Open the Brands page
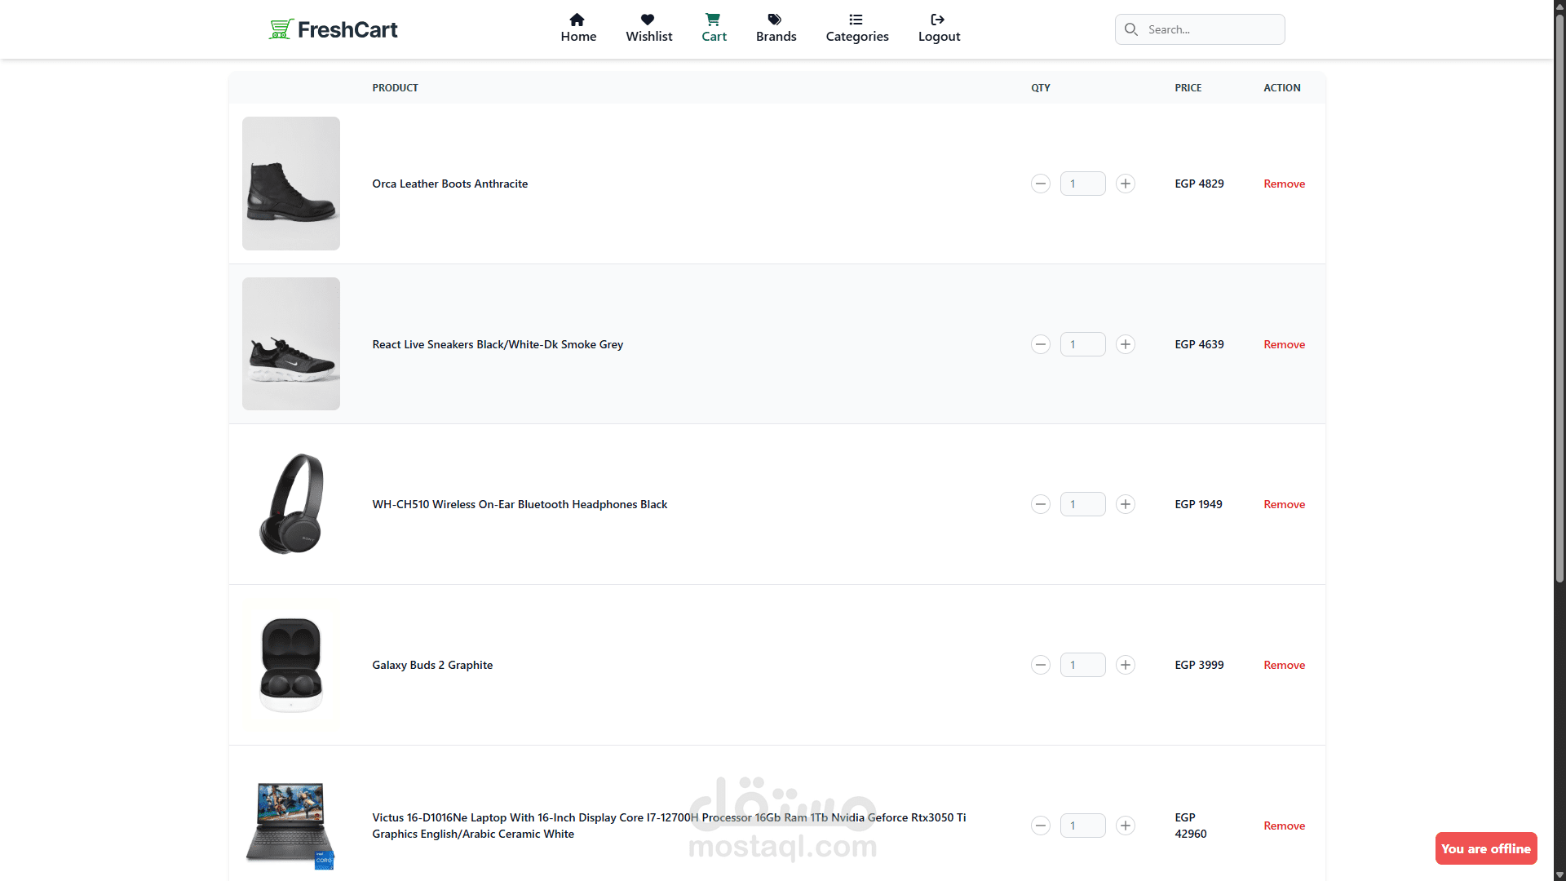This screenshot has height=881, width=1566. tap(776, 29)
